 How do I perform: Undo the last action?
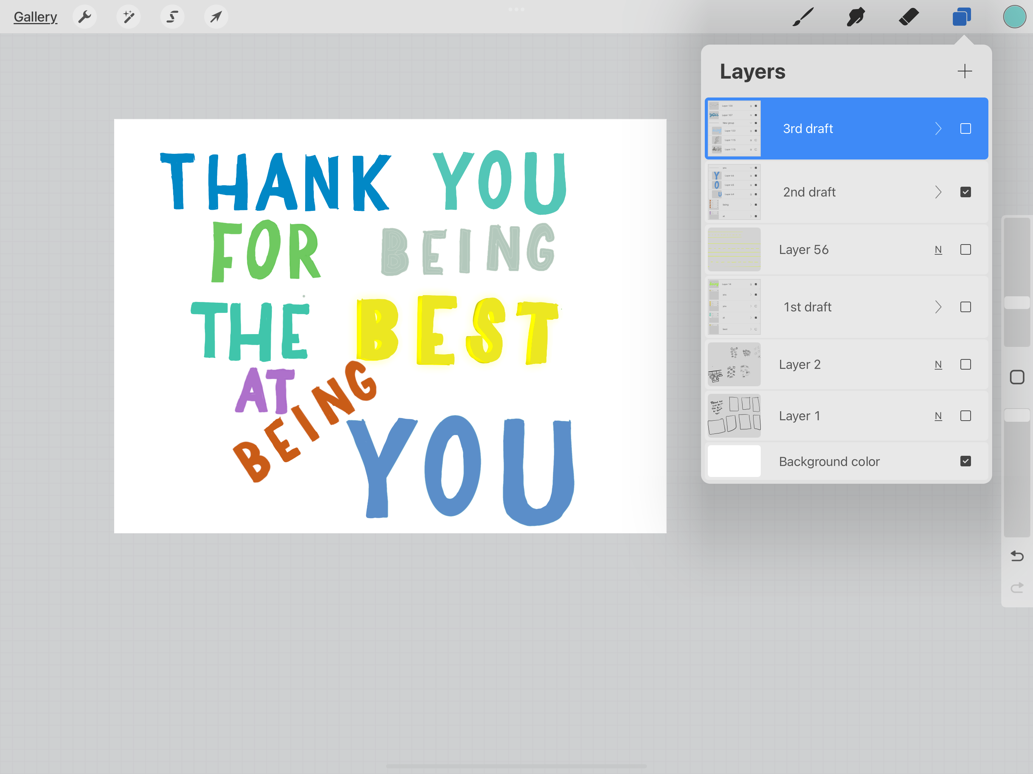[1017, 556]
